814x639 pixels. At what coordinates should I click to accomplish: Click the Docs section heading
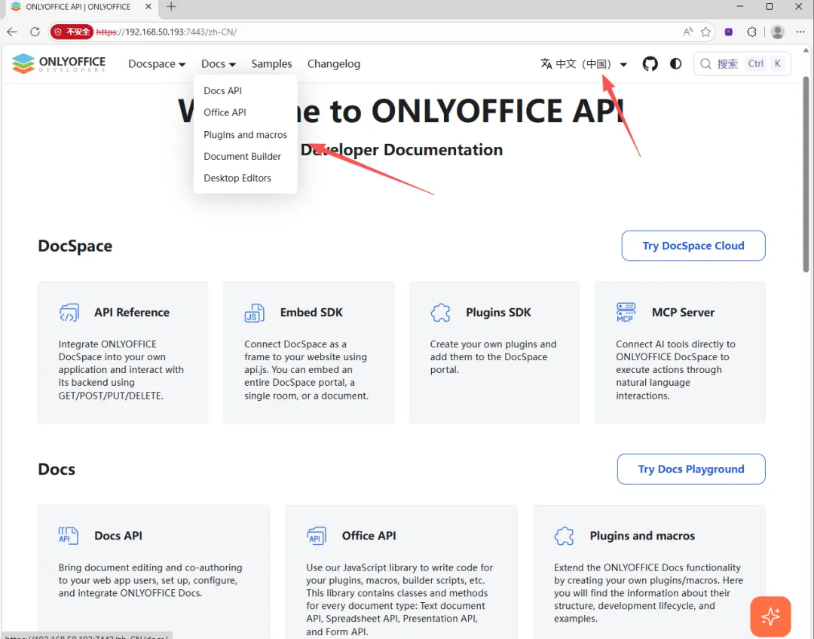[57, 469]
